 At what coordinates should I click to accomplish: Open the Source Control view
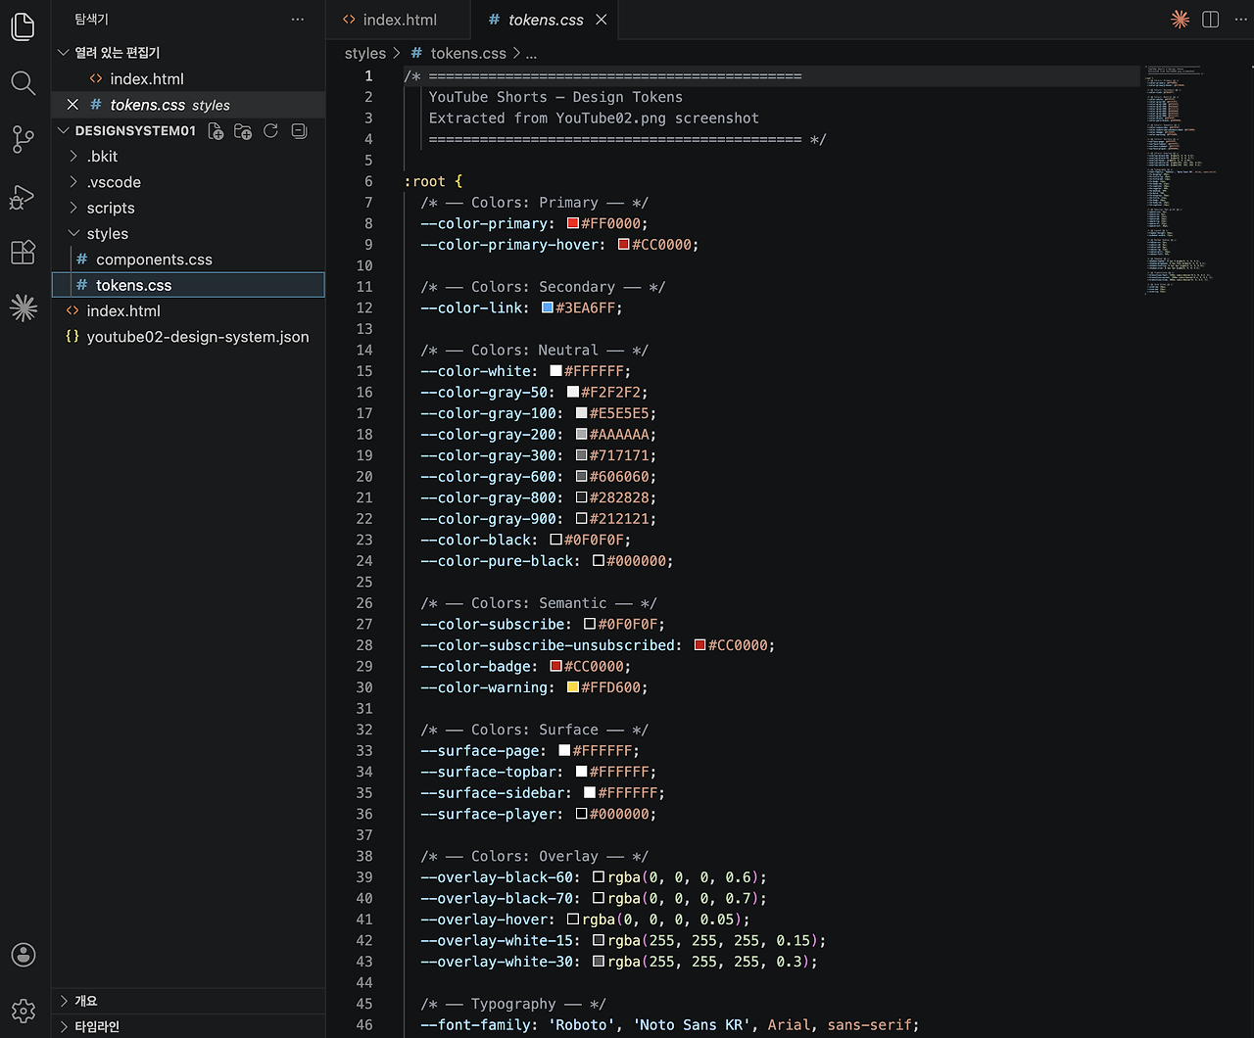click(24, 140)
